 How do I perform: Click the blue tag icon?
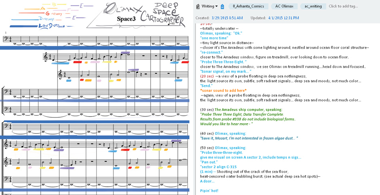[222, 7]
